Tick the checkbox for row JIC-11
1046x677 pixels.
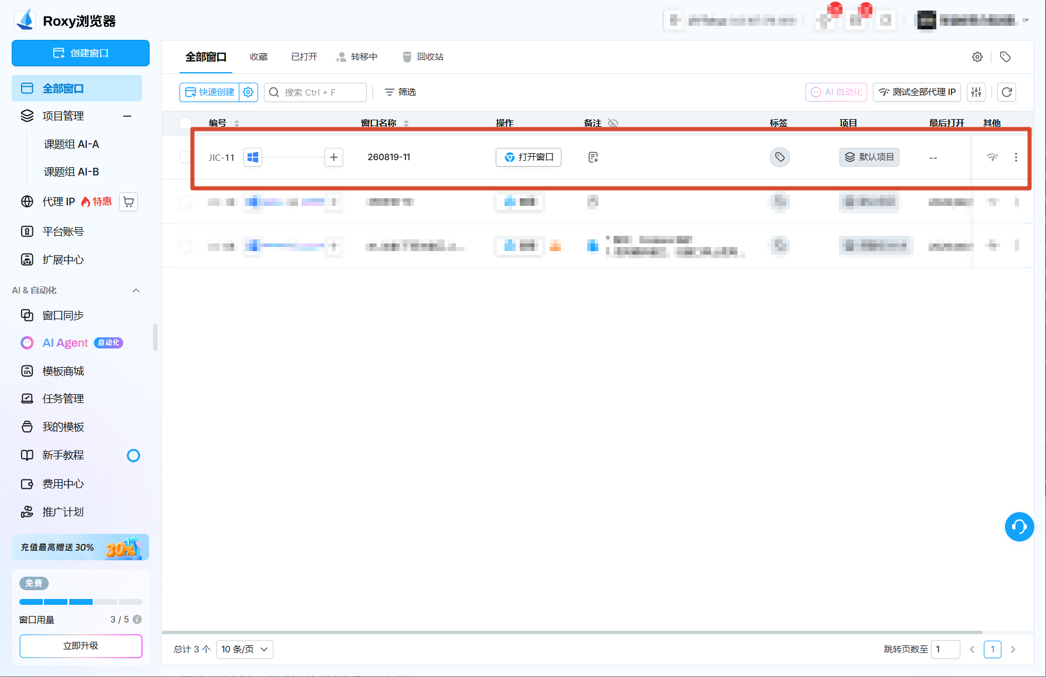(185, 157)
